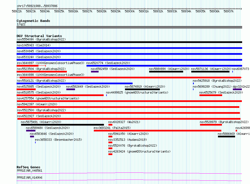This screenshot has height=184, width=250.
Task: Open the nsv5425918 (ByrskaBishop2022) label
Action: [217, 81]
